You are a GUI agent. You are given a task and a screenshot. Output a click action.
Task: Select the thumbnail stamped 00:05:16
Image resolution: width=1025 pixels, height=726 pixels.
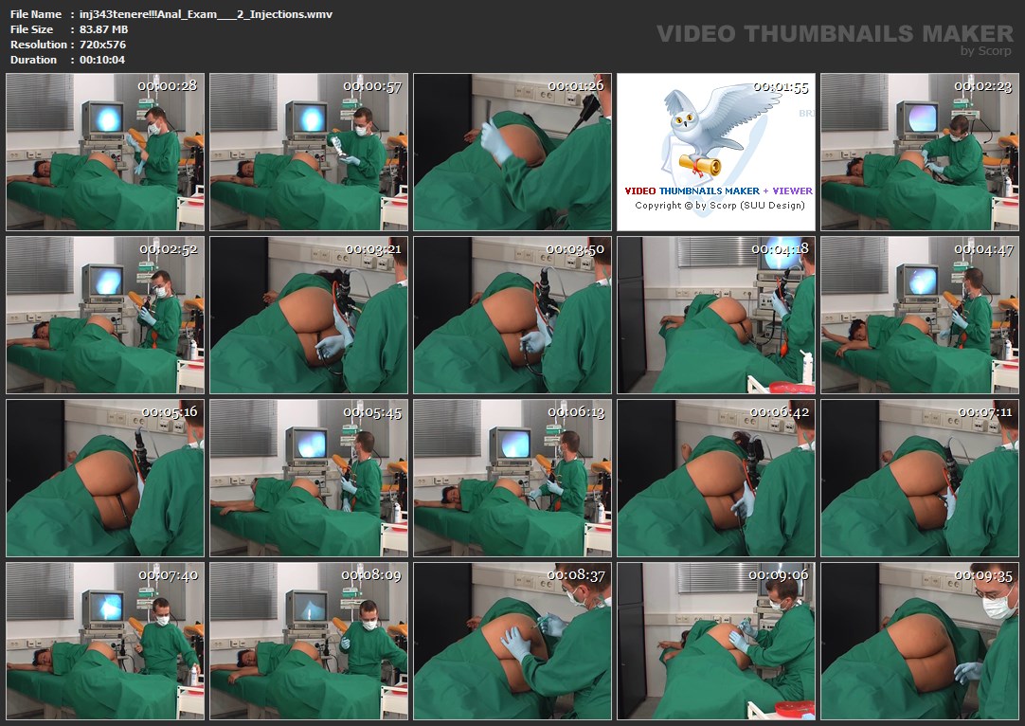[x=105, y=478]
